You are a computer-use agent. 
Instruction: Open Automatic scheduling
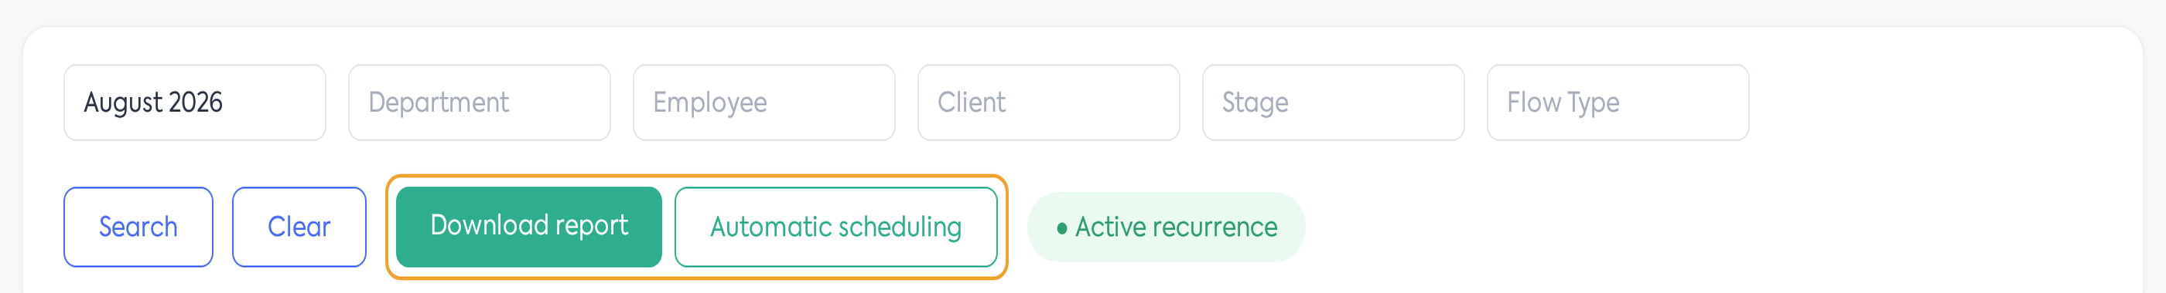coord(835,227)
